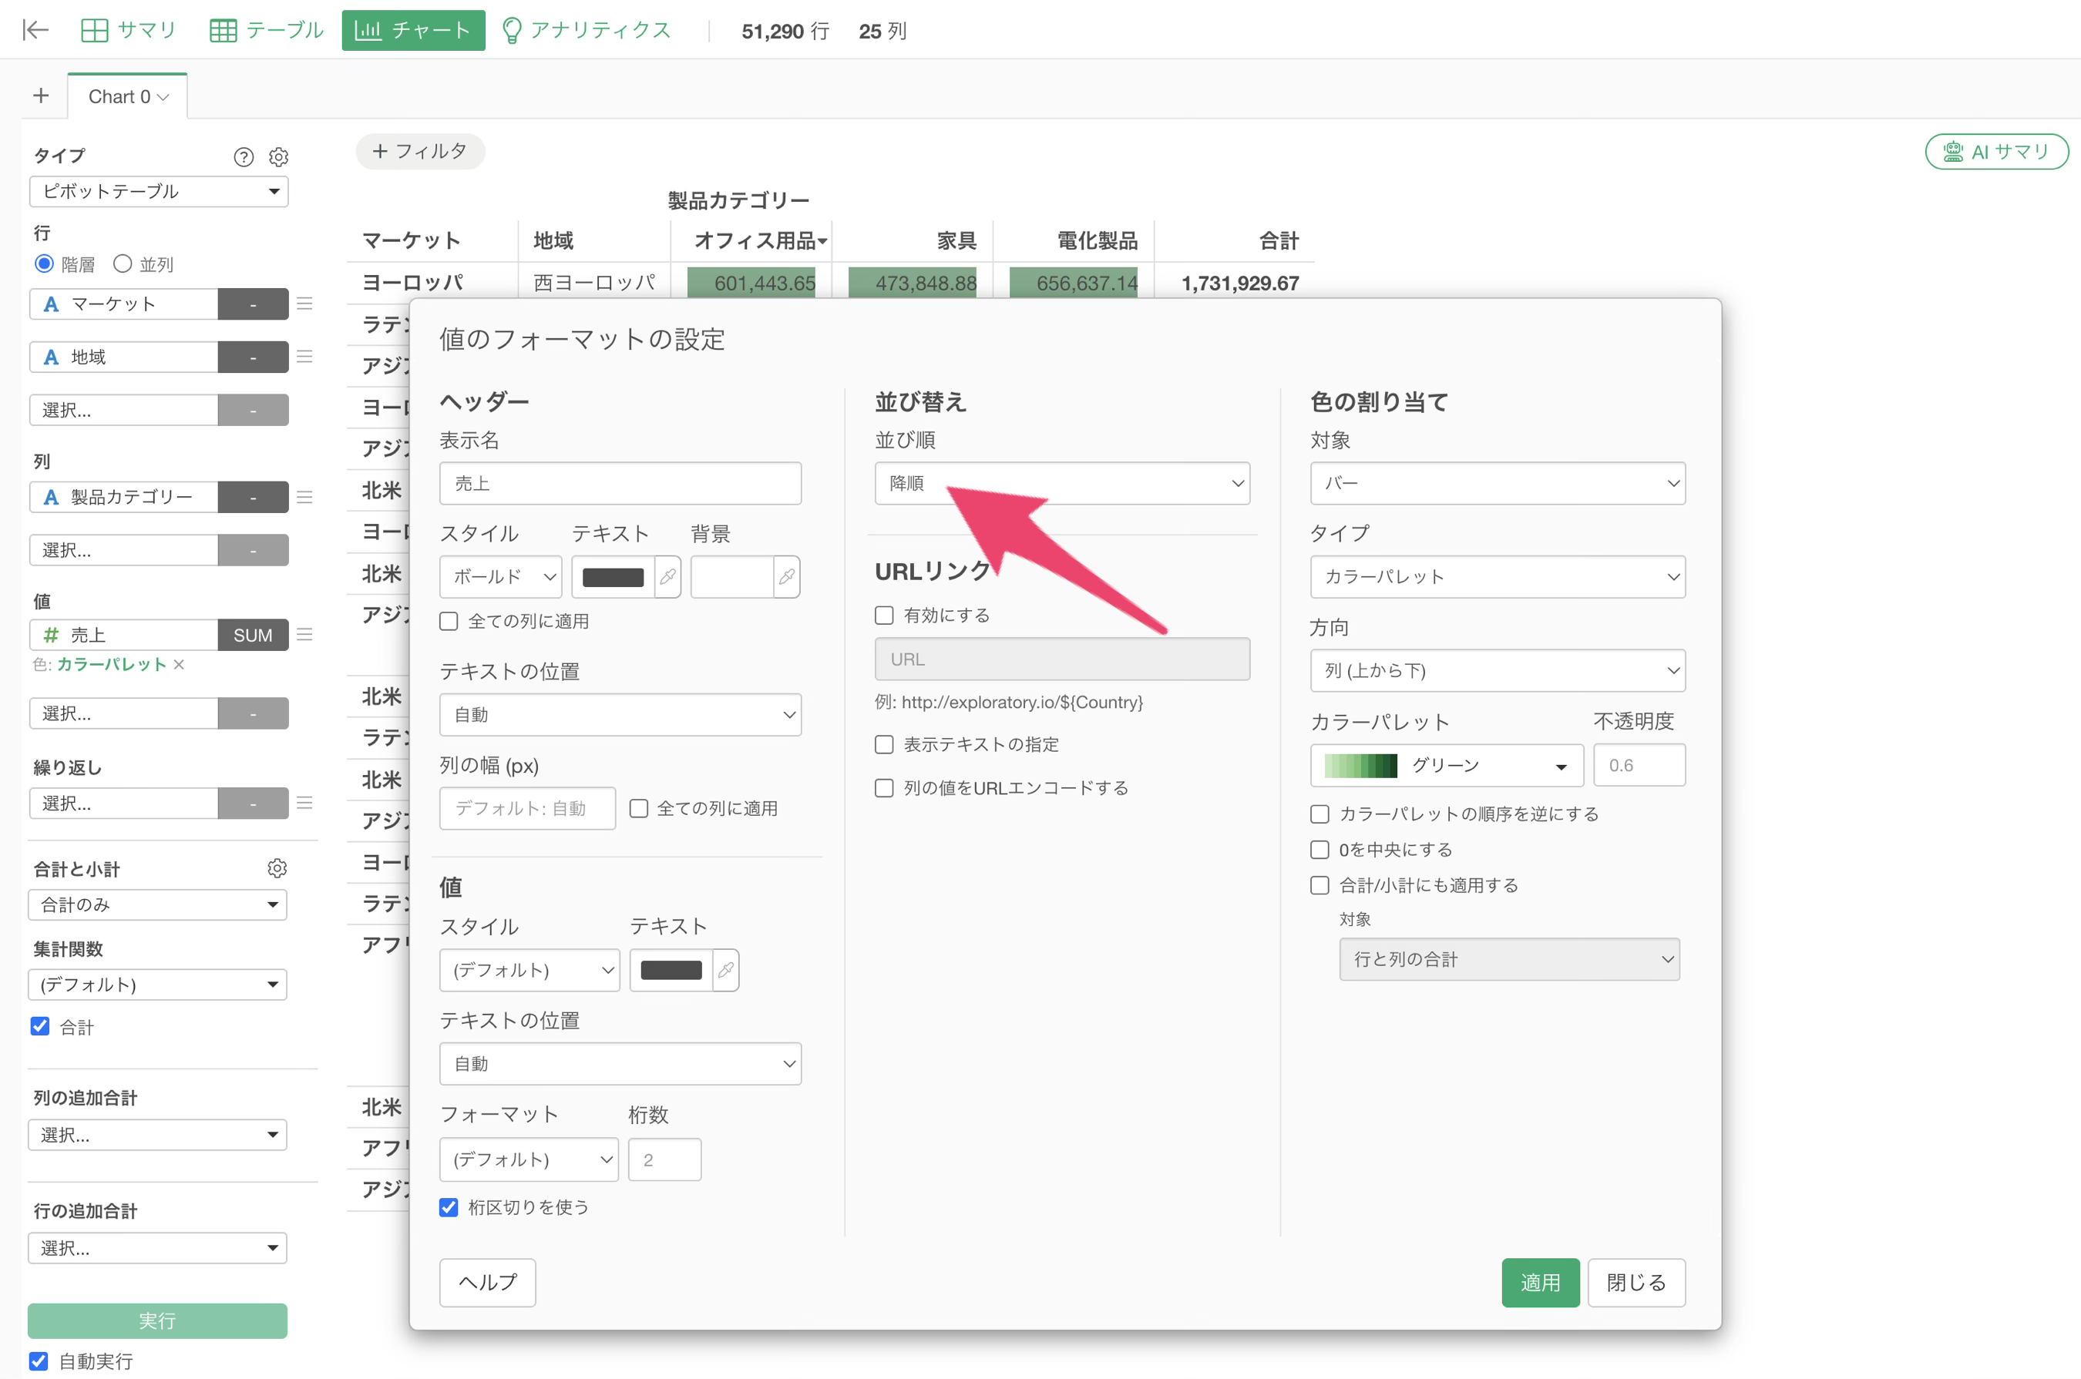Click value text color swatch
The width and height of the screenshot is (2081, 1379).
point(671,970)
